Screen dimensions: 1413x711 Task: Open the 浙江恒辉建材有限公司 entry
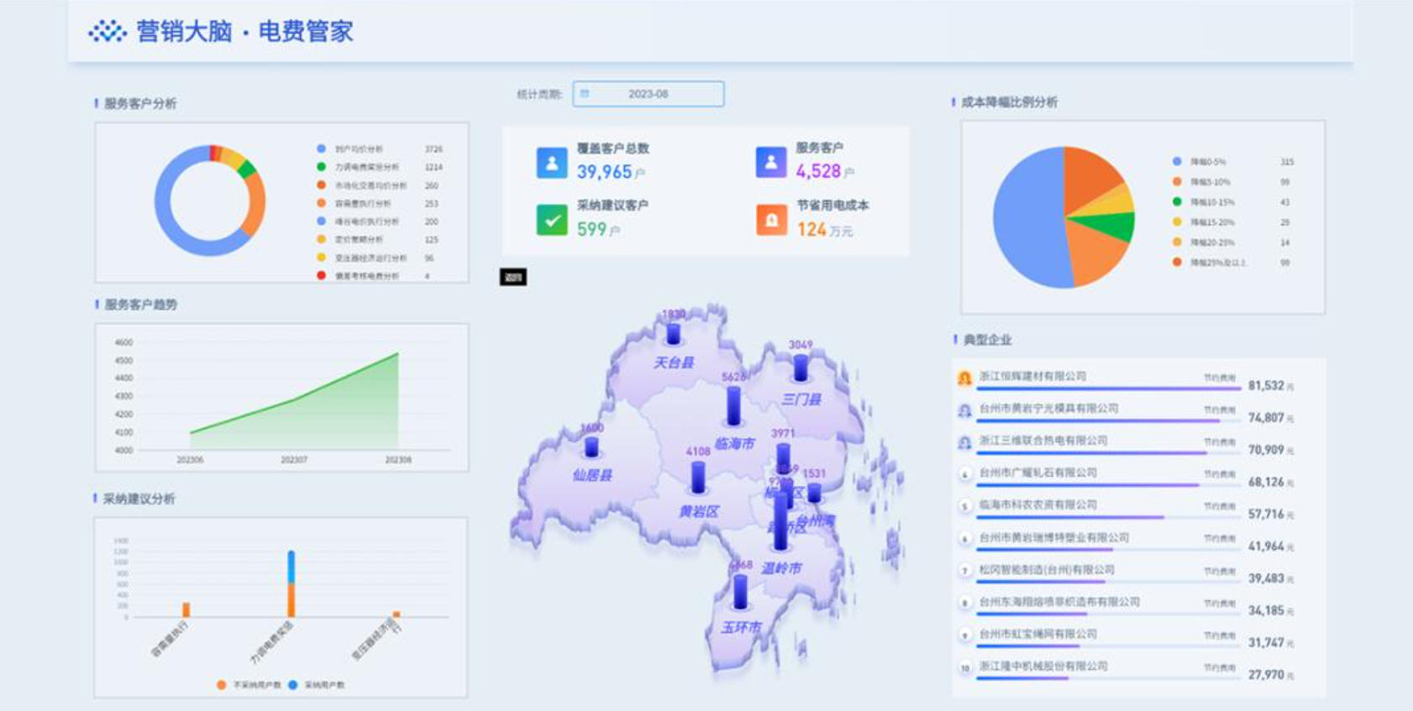[x=1125, y=380]
